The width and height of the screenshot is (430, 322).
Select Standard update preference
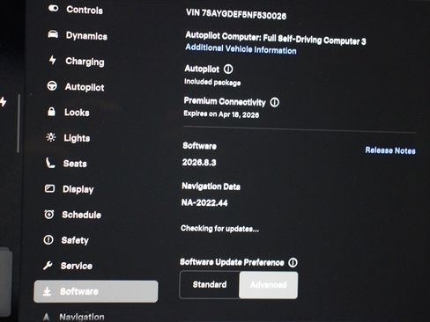[210, 284]
